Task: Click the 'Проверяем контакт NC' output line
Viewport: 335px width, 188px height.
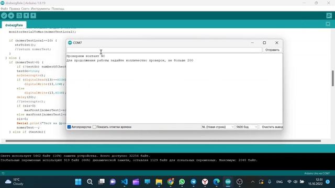Action: [85, 56]
